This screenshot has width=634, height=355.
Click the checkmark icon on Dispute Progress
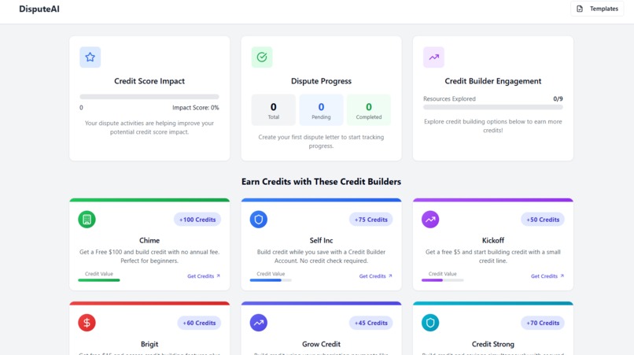(x=262, y=57)
